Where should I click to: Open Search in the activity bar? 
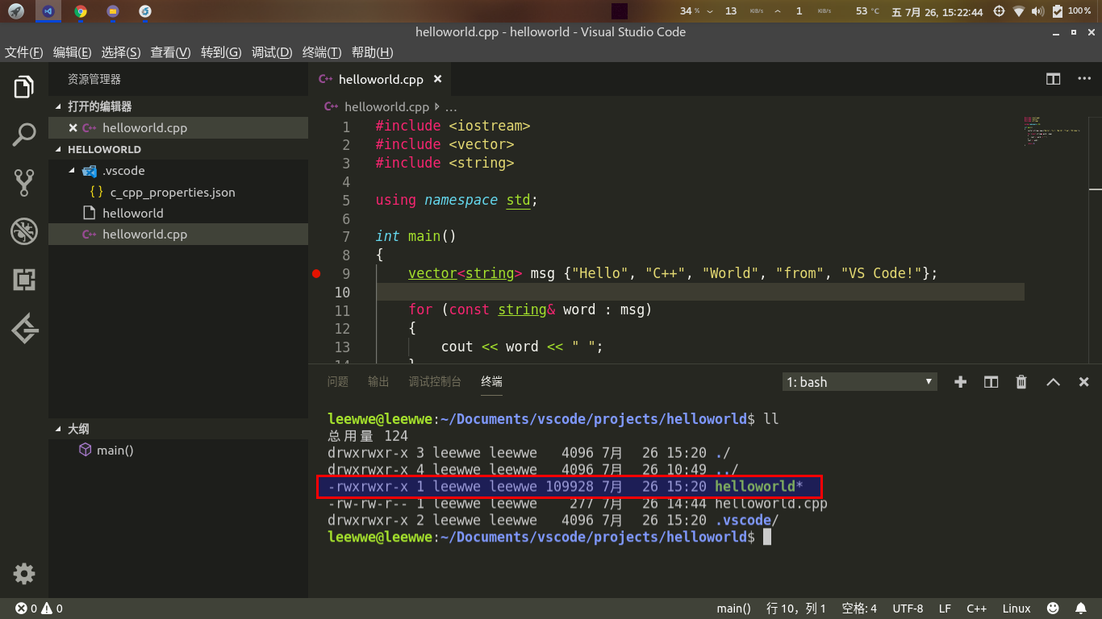click(24, 134)
